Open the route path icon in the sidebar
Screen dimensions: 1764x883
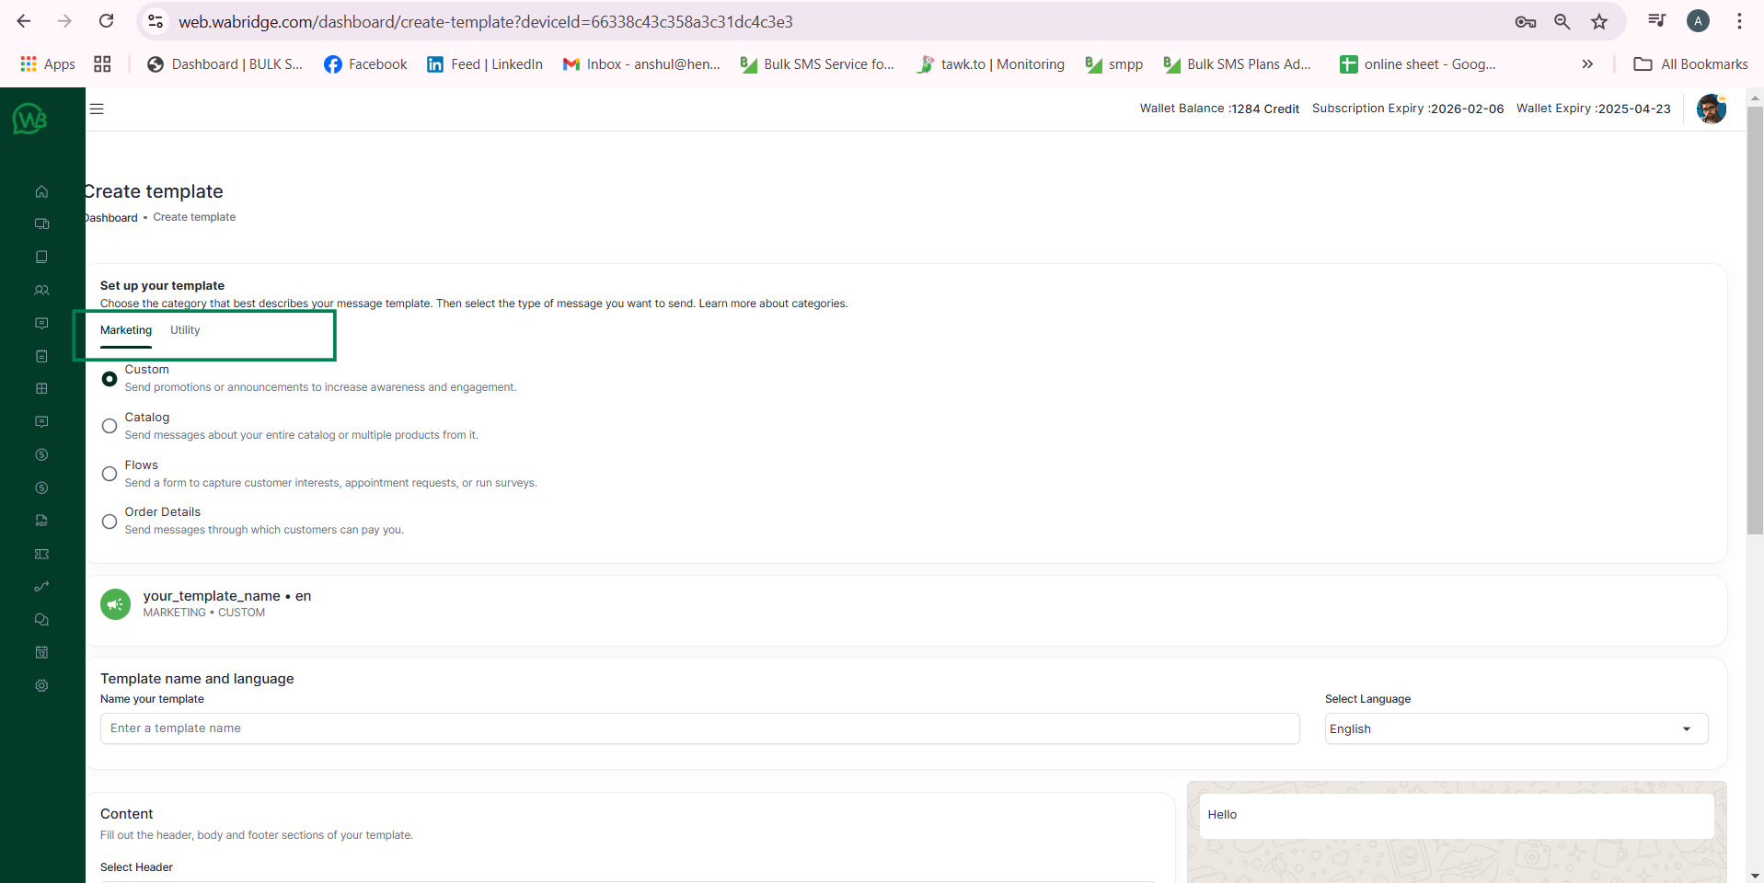click(x=41, y=587)
